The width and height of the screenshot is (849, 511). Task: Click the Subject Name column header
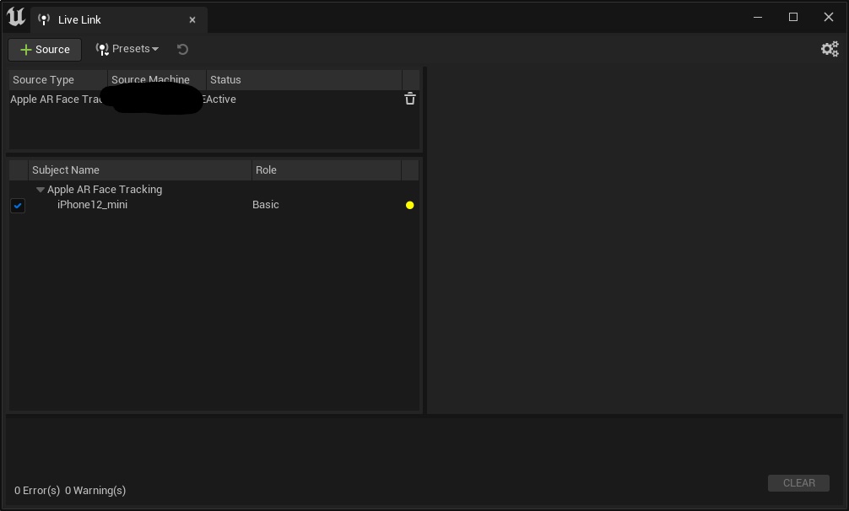click(x=140, y=169)
